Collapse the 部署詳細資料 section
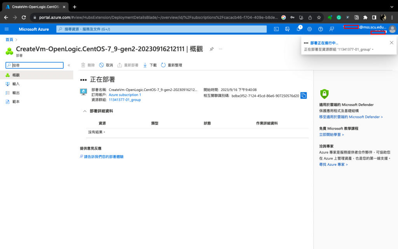 point(85,111)
